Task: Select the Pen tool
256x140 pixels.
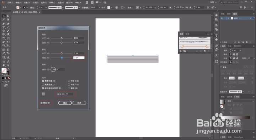Action: click(4, 24)
